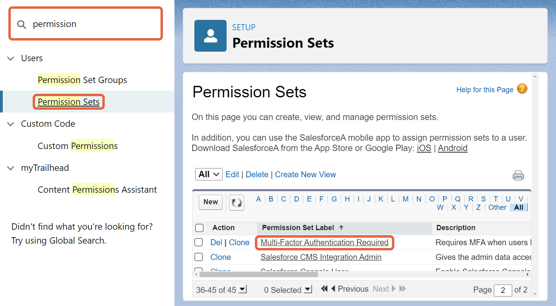Screen dimensions: 556x306
Task: Go to first page using double-left arrow icon
Action: (x=323, y=289)
